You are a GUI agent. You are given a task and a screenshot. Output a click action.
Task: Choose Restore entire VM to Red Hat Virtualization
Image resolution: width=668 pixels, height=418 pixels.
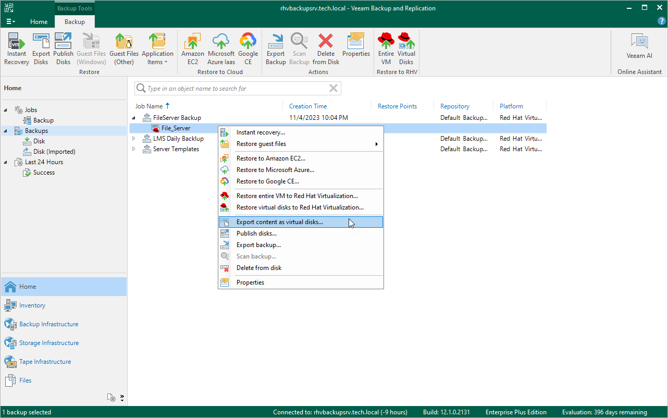[301, 196]
